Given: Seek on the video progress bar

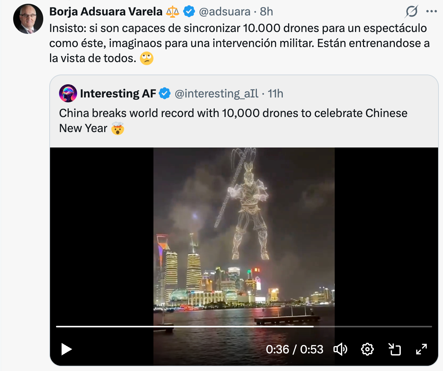Looking at the screenshot, I should [x=244, y=327].
